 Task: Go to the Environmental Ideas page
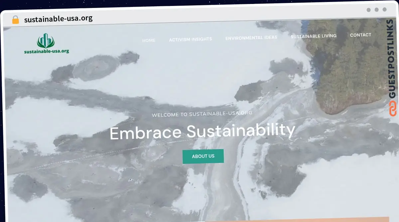click(251, 38)
